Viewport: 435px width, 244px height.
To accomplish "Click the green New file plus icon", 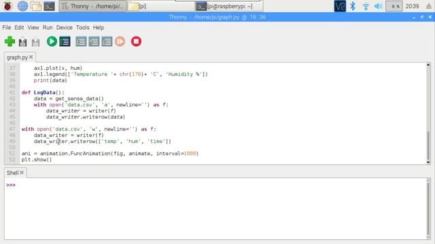I will click(10, 41).
